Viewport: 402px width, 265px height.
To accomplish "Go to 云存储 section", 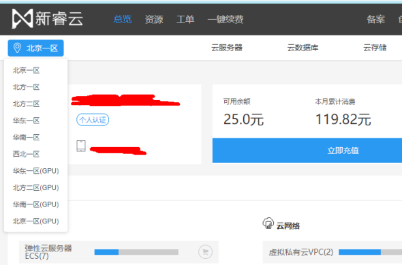I will coord(375,48).
